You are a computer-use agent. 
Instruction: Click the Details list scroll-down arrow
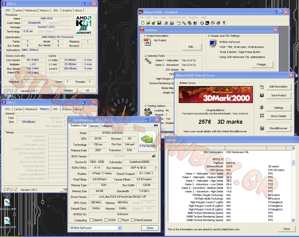(x=293, y=220)
